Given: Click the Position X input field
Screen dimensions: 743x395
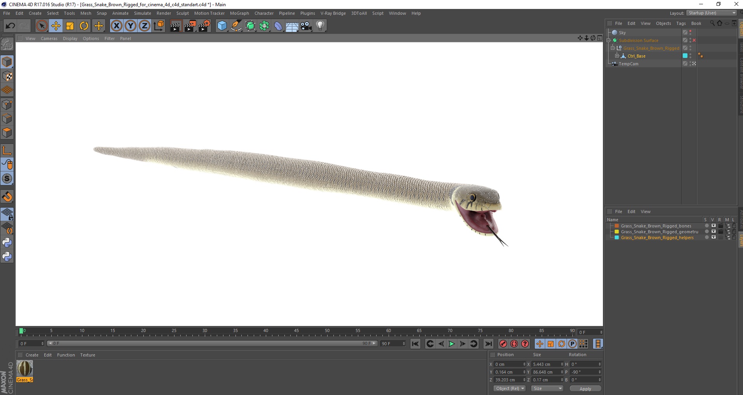Looking at the screenshot, I should [x=509, y=364].
